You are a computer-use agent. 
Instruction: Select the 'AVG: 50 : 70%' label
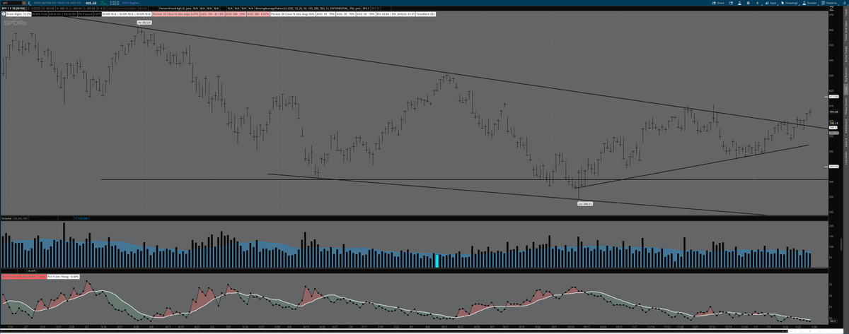click(x=365, y=13)
